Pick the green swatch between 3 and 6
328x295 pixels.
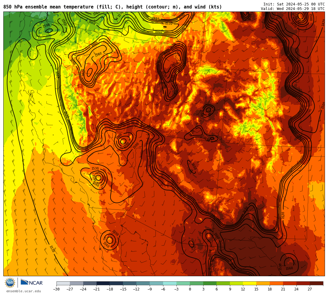click(210, 283)
